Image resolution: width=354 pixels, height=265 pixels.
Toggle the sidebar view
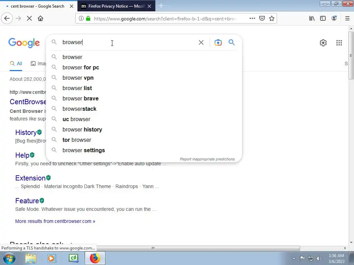coord(323,19)
